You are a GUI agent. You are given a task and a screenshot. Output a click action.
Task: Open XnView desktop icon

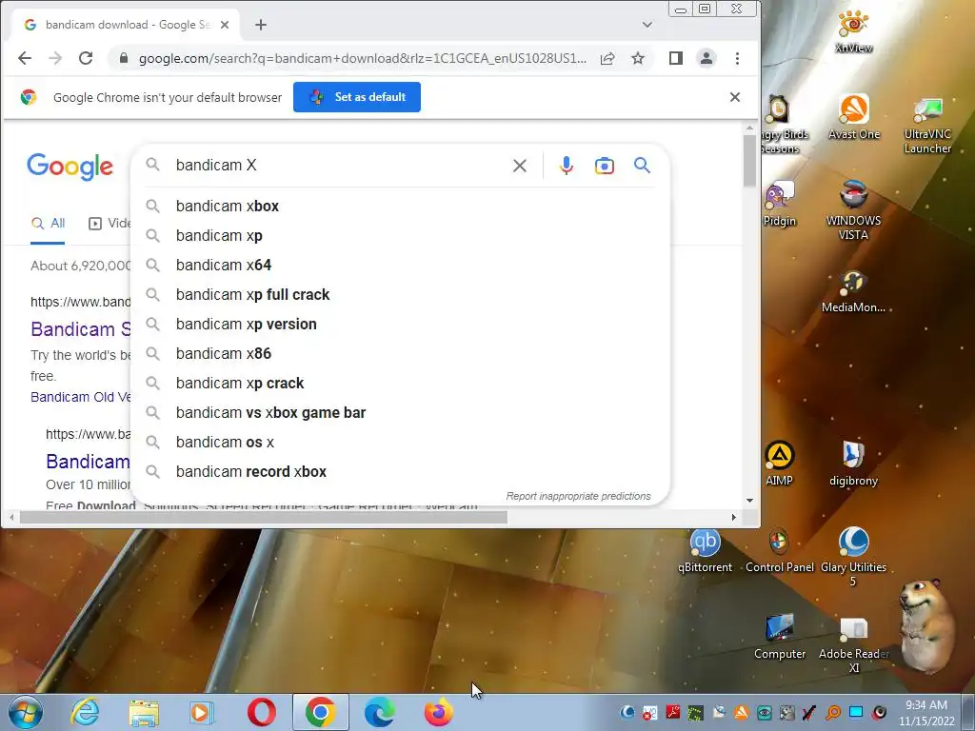point(853,31)
